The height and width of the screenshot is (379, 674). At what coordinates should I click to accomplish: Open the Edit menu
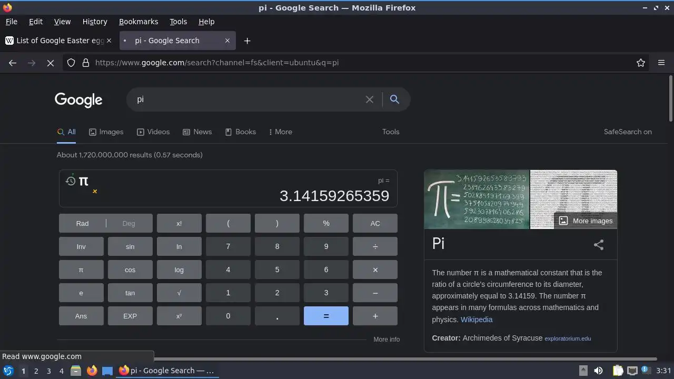[x=36, y=22]
